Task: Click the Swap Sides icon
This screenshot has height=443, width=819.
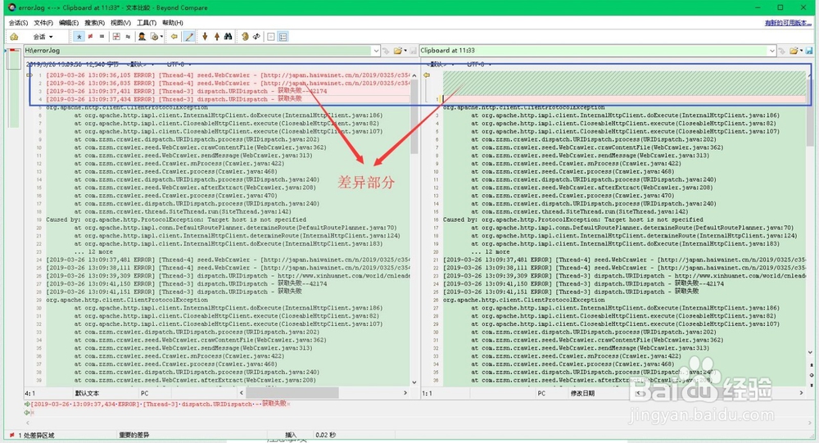Action: coord(245,37)
